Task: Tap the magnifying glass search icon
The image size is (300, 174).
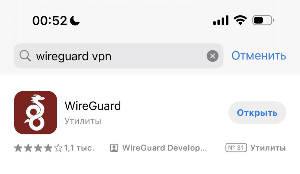Action: coord(25,56)
